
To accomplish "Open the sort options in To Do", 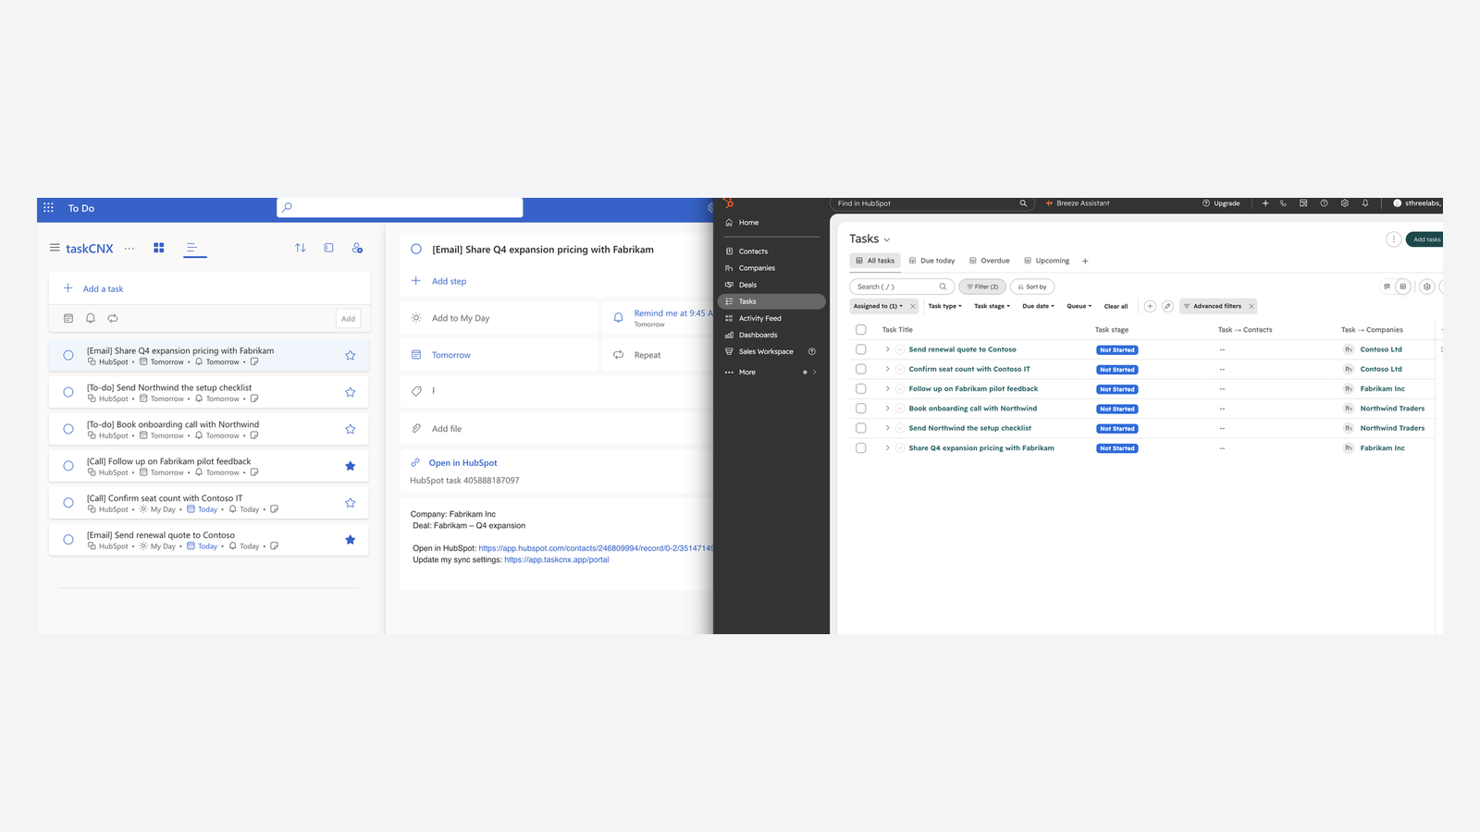I will pyautogui.click(x=301, y=248).
